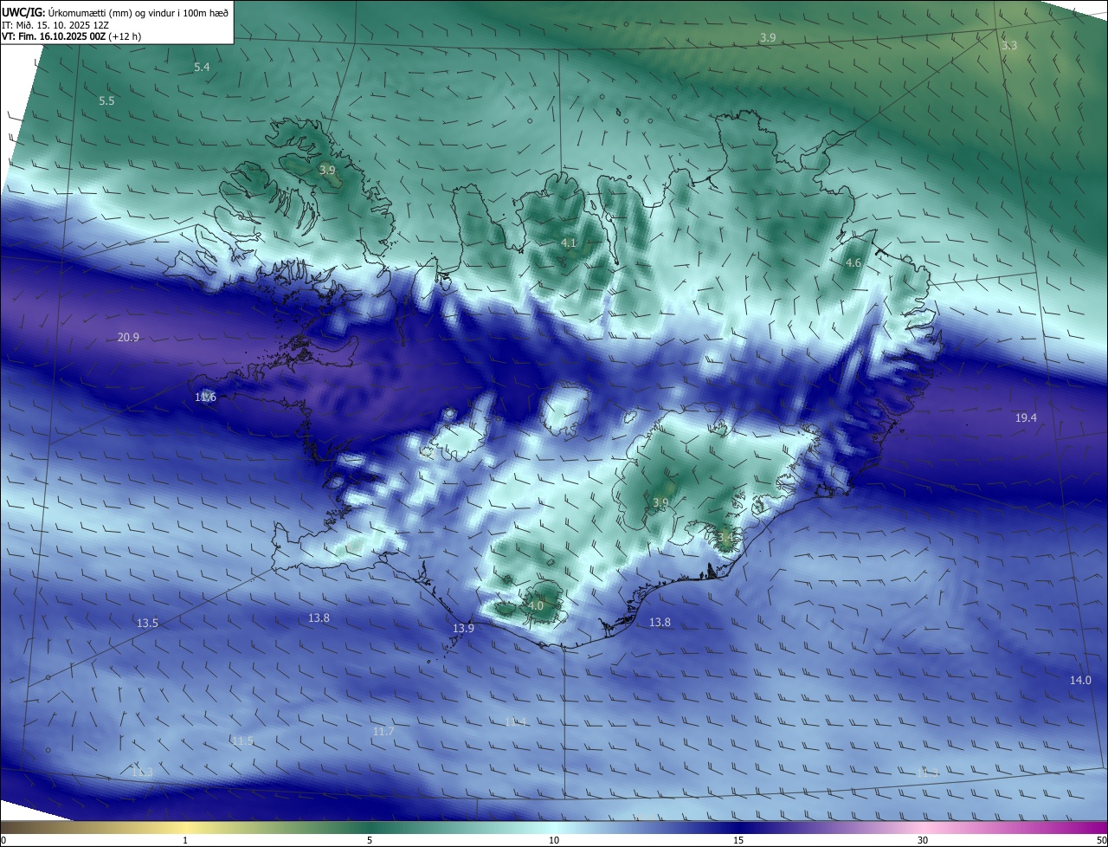The image size is (1108, 847).
Task: Click the 50 tick on the color scale
Action: click(1101, 840)
